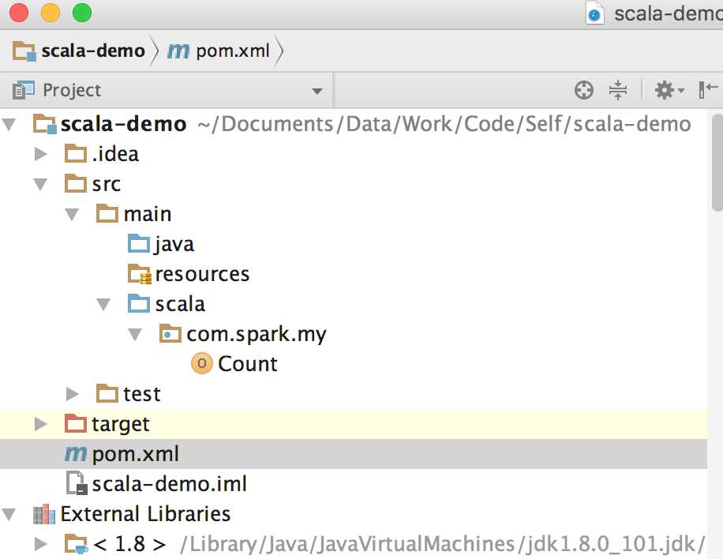Expand the test folder
This screenshot has height=559, width=723.
point(73,393)
